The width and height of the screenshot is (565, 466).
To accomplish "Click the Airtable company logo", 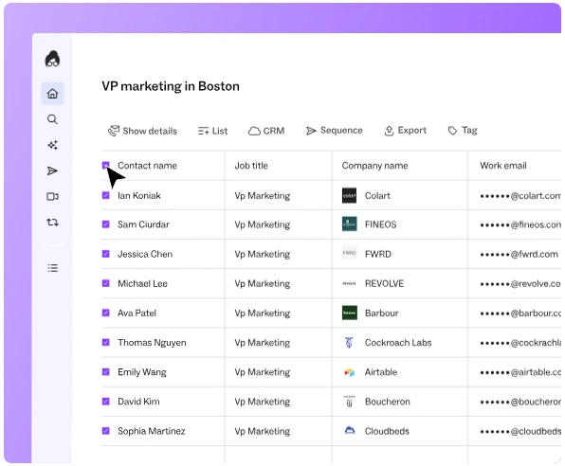I will pyautogui.click(x=349, y=372).
